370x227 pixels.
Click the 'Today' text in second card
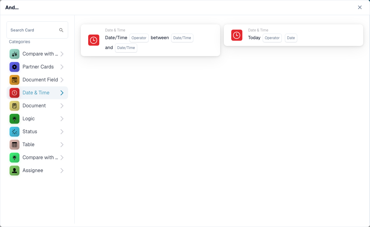[x=254, y=38]
